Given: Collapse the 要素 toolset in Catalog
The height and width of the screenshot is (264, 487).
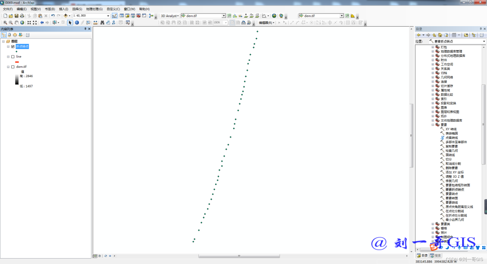Looking at the screenshot, I should tap(432, 125).
